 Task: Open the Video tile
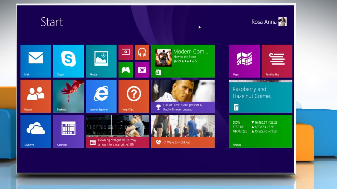pos(126,52)
